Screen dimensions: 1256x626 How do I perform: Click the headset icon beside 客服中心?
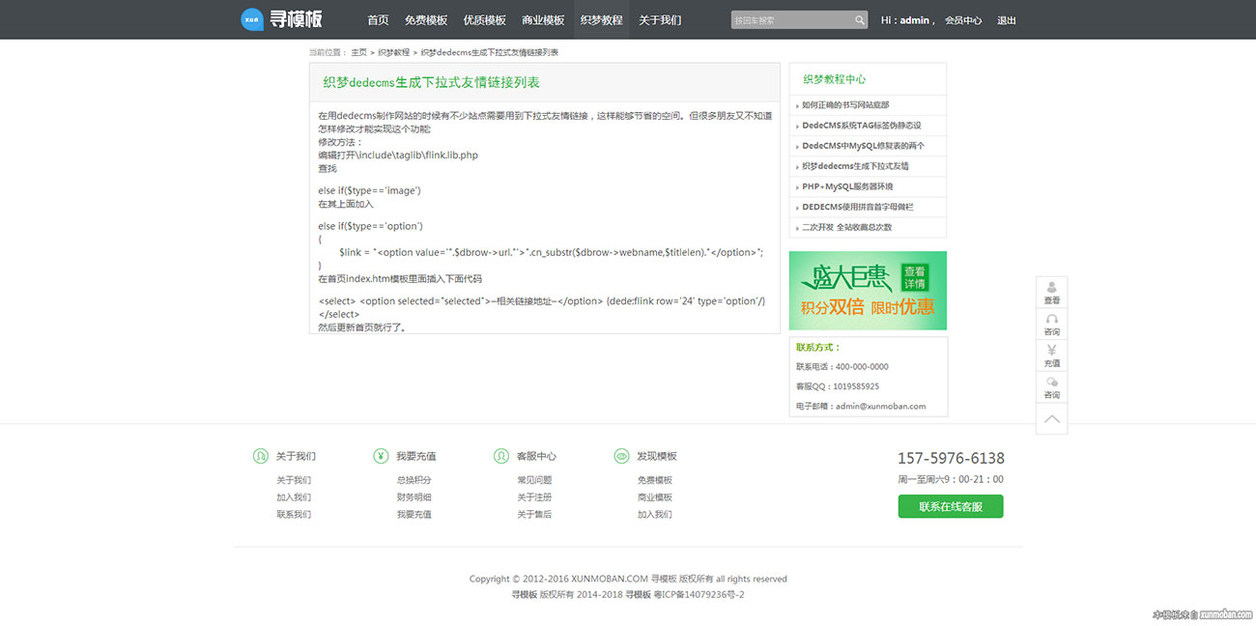(500, 456)
